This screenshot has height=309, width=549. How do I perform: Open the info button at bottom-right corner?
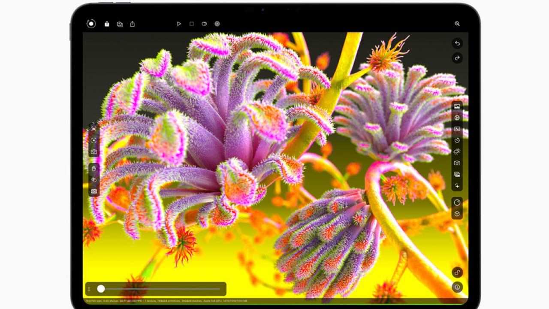457,287
